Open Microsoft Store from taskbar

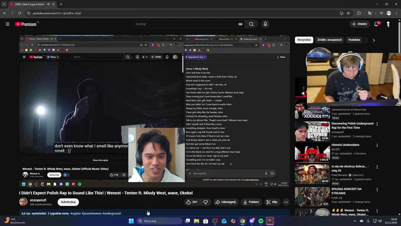coord(206,221)
